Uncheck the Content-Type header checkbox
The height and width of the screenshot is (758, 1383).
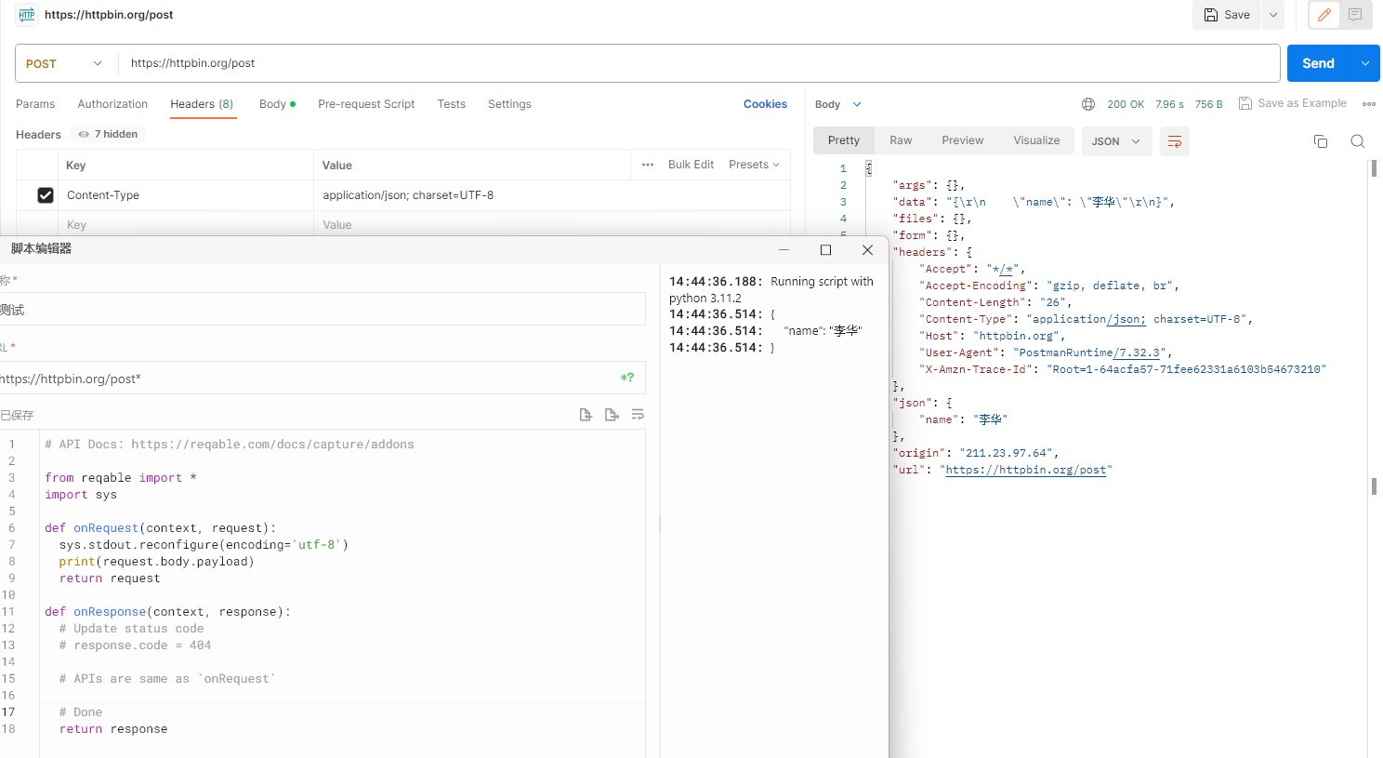point(46,194)
